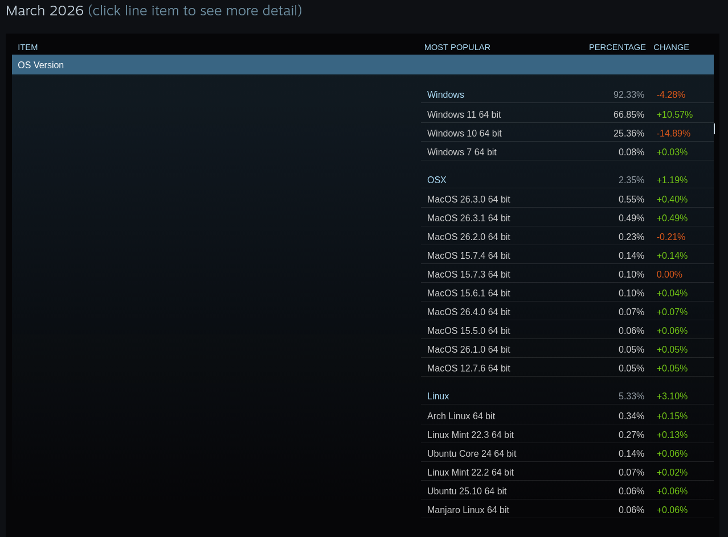
Task: Click the CHANGE column header
Action: click(671, 47)
